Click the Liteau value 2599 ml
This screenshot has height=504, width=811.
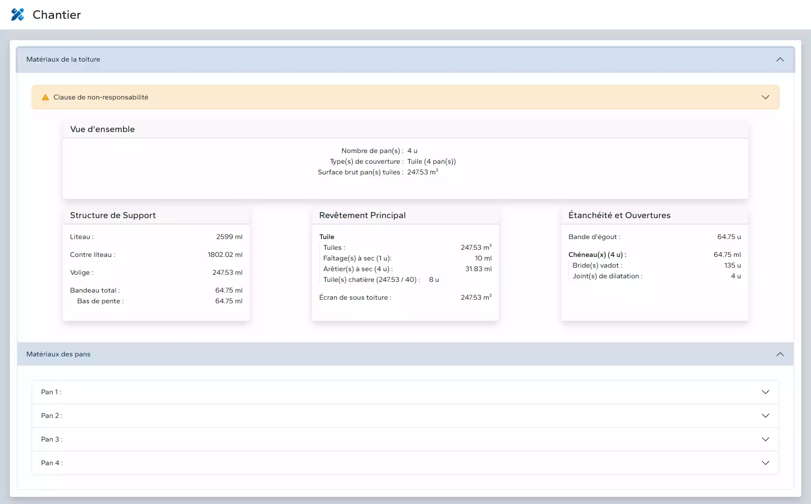(229, 237)
